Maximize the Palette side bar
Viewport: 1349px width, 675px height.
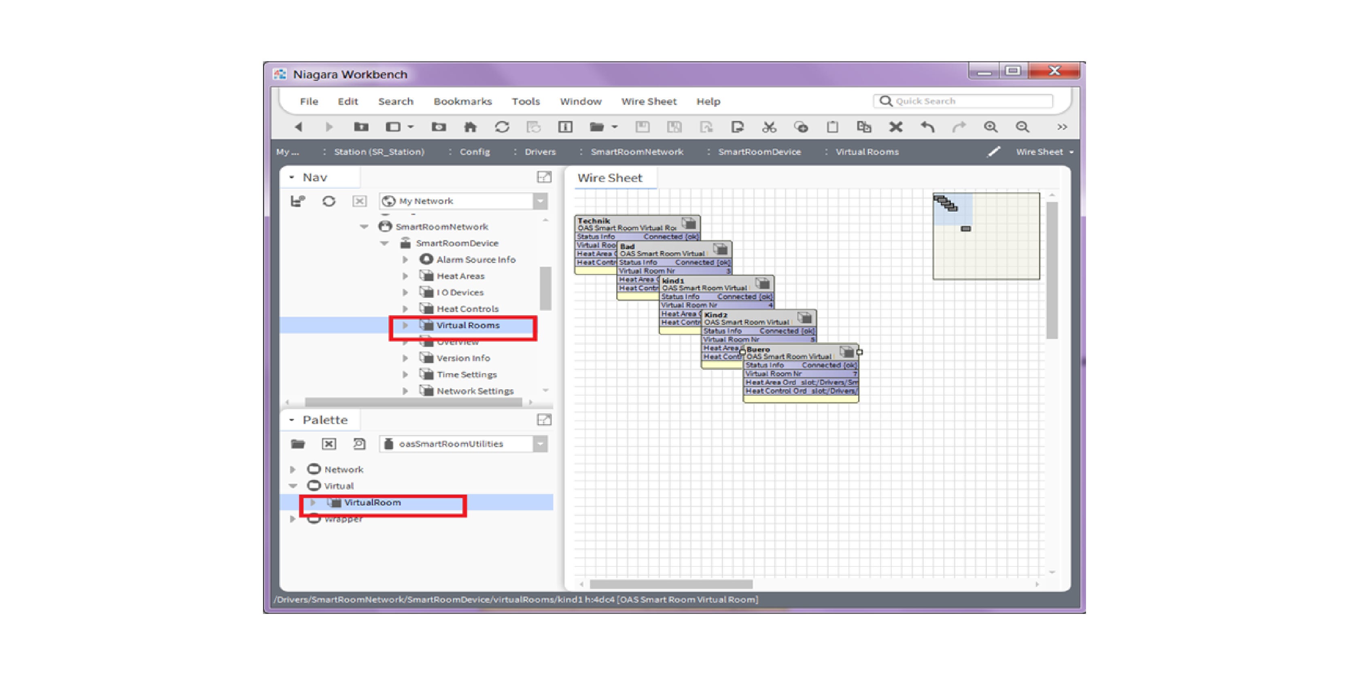(x=544, y=420)
